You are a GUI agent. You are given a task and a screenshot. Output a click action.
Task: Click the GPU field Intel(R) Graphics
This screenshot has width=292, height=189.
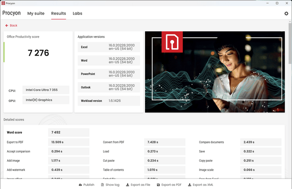pyautogui.click(x=46, y=100)
